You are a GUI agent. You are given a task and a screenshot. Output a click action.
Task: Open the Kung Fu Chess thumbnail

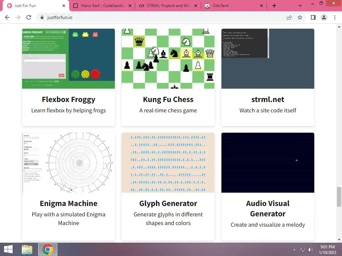pos(168,59)
